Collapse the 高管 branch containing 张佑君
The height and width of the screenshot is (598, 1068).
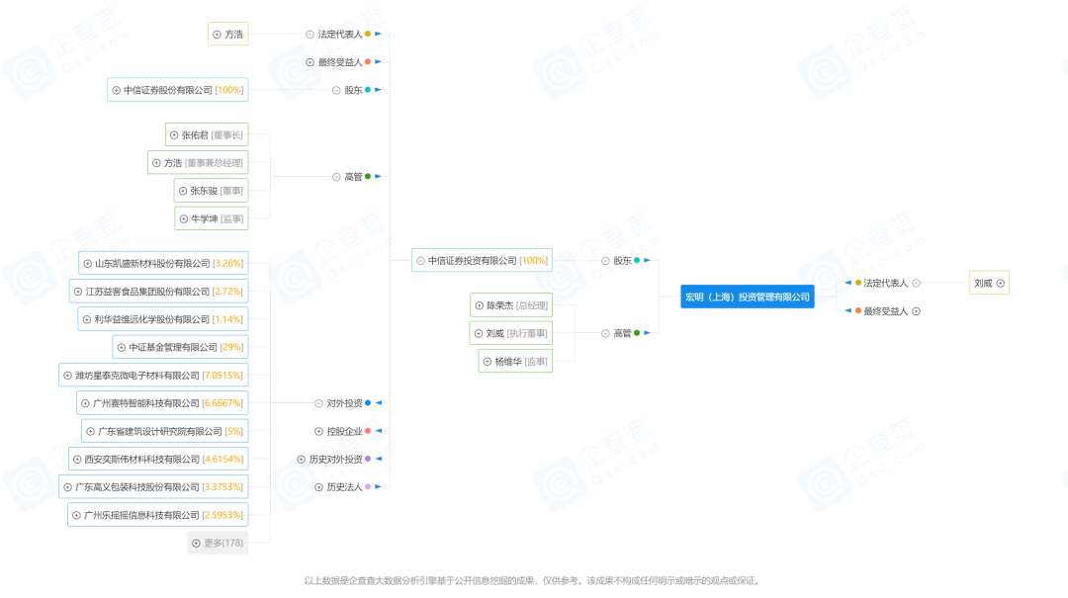point(336,177)
